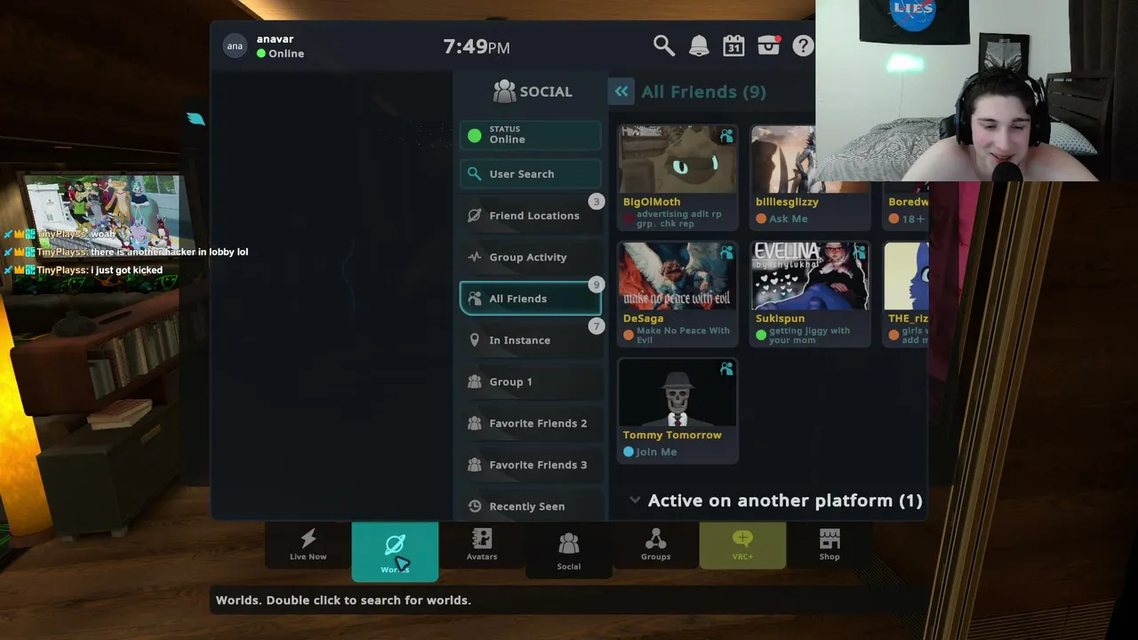Click the All Friends (9) heading
Viewport: 1138px width, 640px height.
coord(703,92)
